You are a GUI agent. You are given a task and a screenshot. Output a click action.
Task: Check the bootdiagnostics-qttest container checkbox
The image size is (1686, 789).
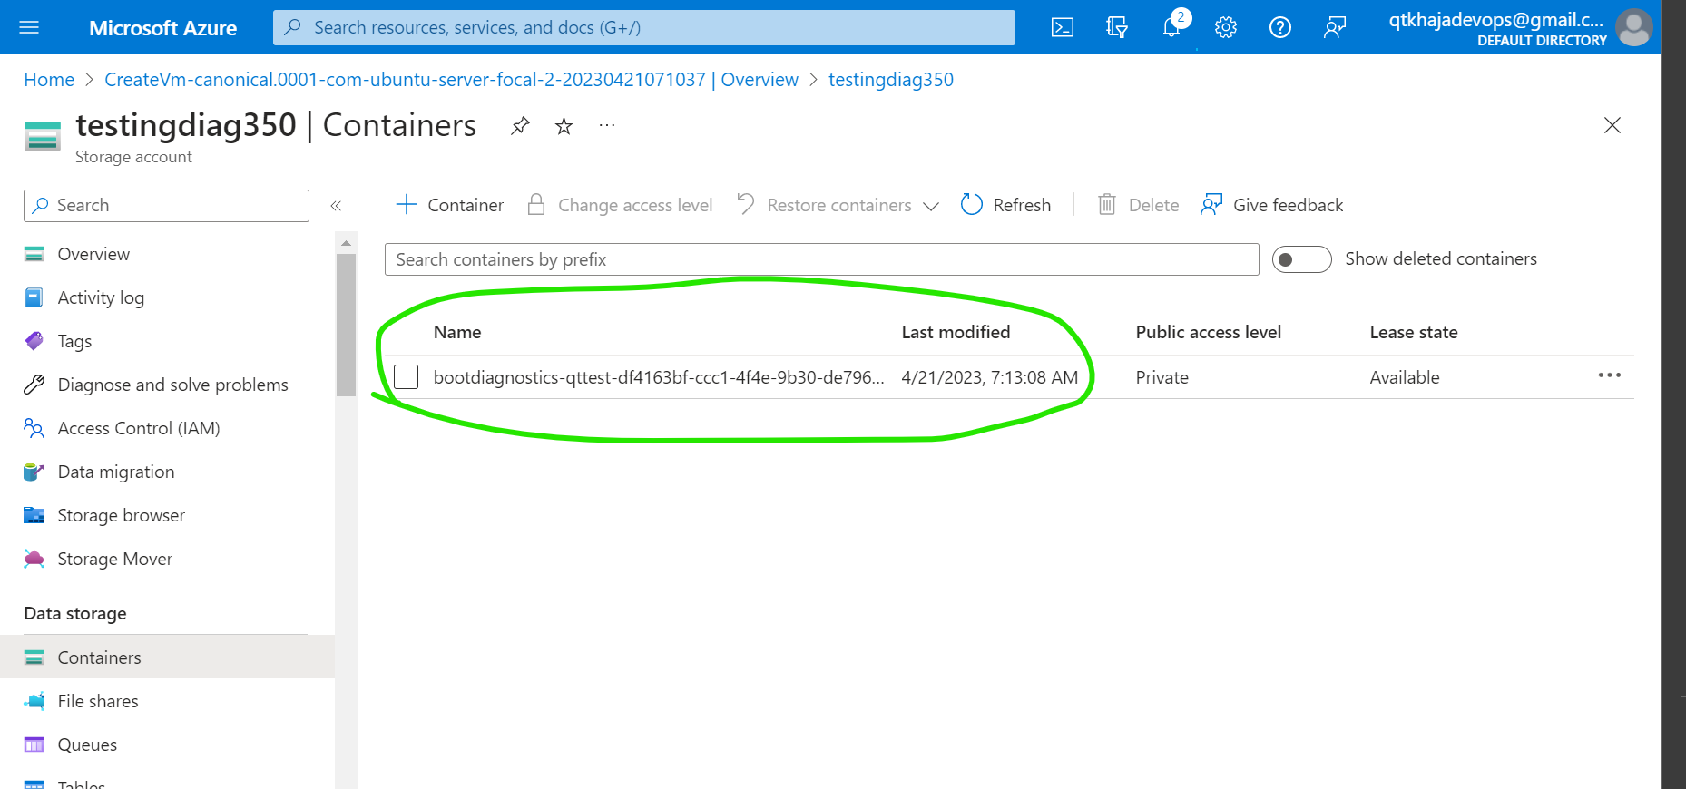[407, 376]
